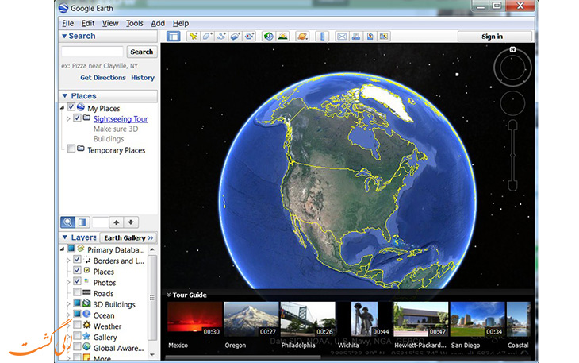Toggle the sidebar panel toolbar button
This screenshot has width=579, height=363.
[173, 37]
